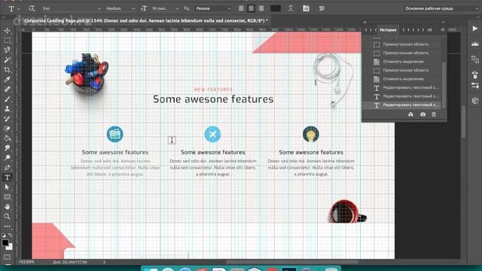Select the Dodge tool
This screenshot has height=271, width=482.
(7, 158)
